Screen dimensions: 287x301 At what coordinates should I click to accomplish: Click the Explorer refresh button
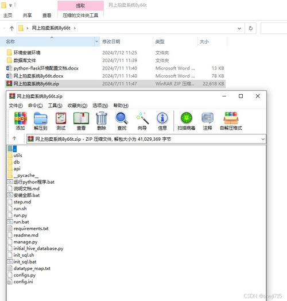click(x=251, y=28)
